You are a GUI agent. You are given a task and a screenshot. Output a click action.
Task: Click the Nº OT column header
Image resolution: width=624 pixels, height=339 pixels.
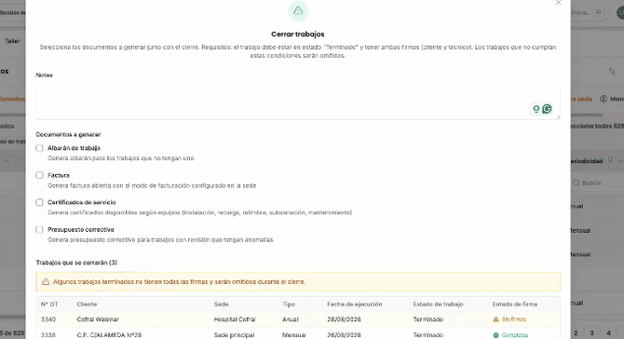tap(49, 304)
